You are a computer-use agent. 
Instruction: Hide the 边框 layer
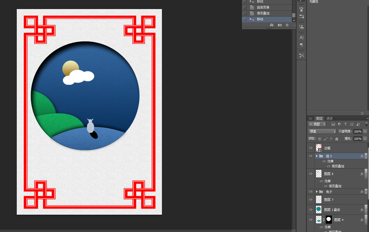pyautogui.click(x=311, y=148)
